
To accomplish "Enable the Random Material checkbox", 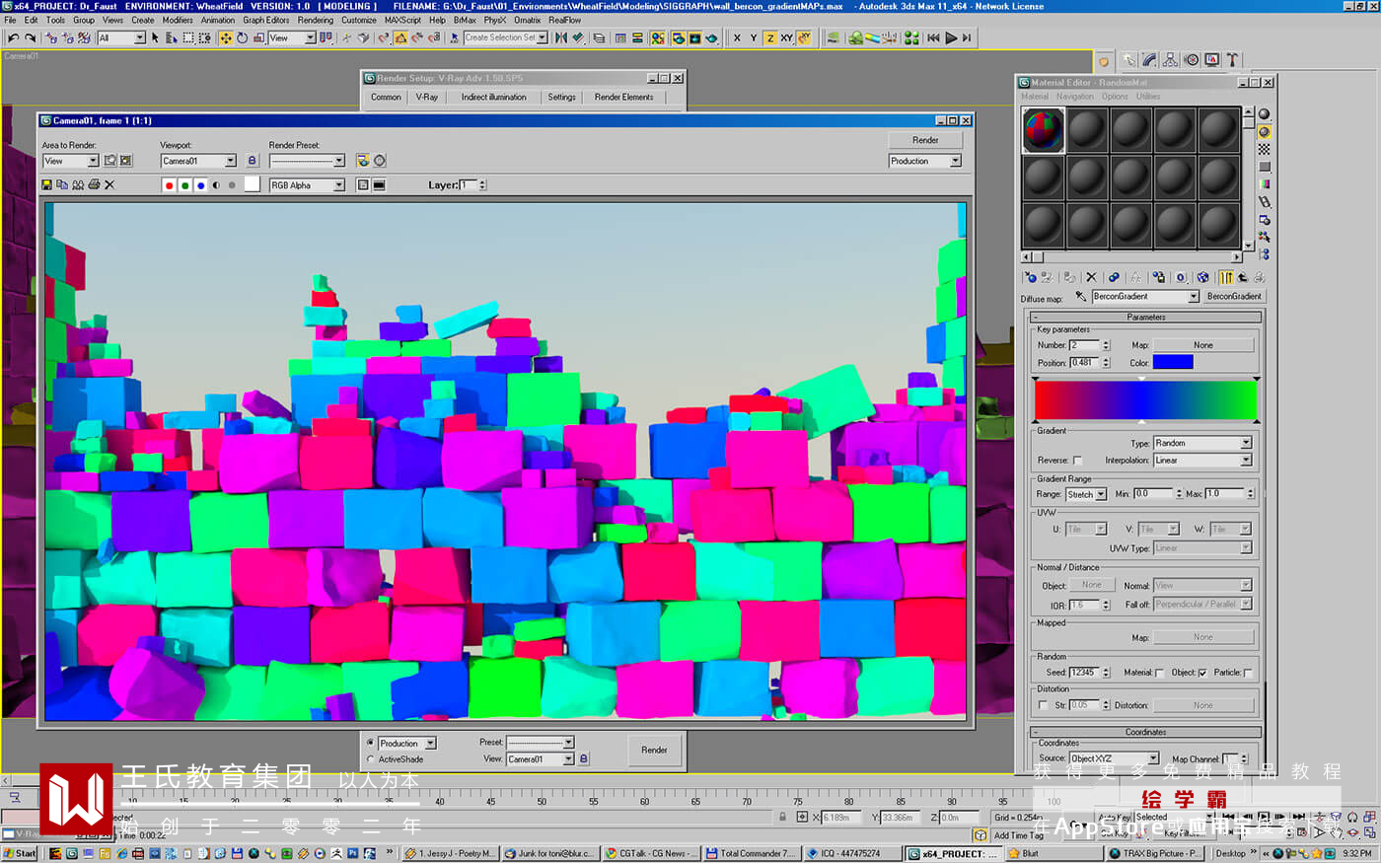I will click(x=1159, y=673).
